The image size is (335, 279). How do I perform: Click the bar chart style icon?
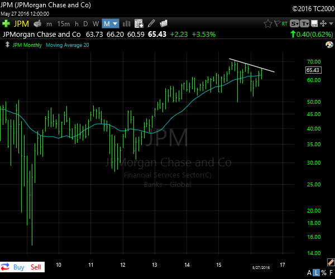pyautogui.click(x=127, y=23)
